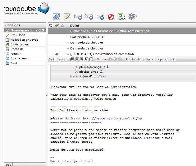Click sender address pfenie@orange.fr
The image size is (196, 166).
point(92,67)
